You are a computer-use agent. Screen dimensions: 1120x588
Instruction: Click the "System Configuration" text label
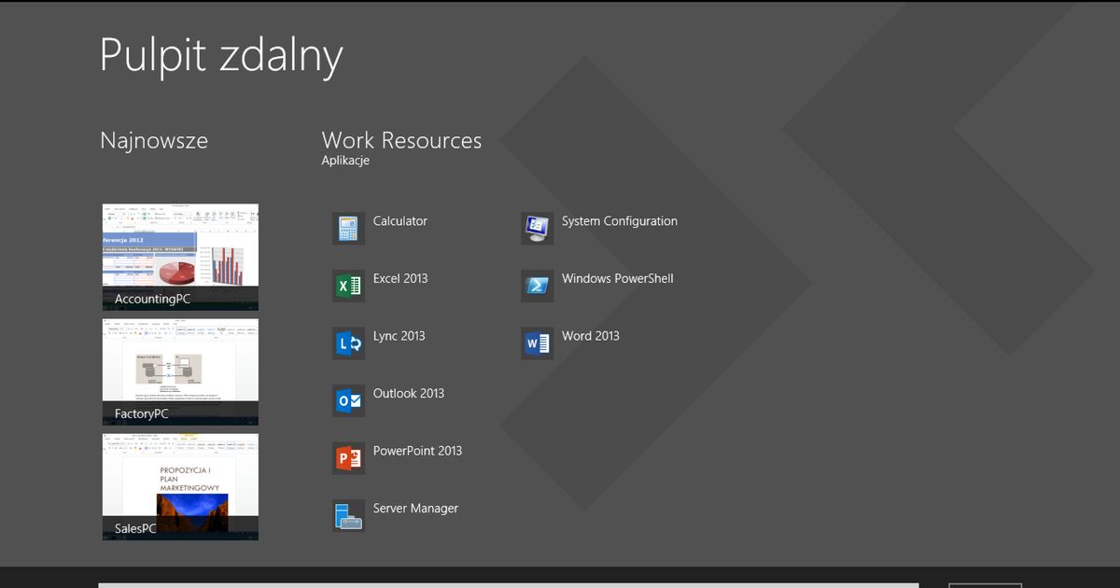619,221
